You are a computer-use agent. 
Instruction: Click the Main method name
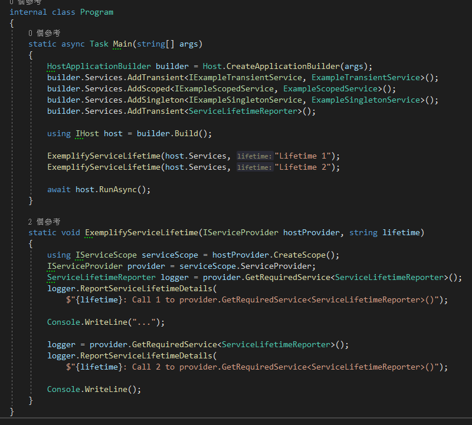(123, 44)
